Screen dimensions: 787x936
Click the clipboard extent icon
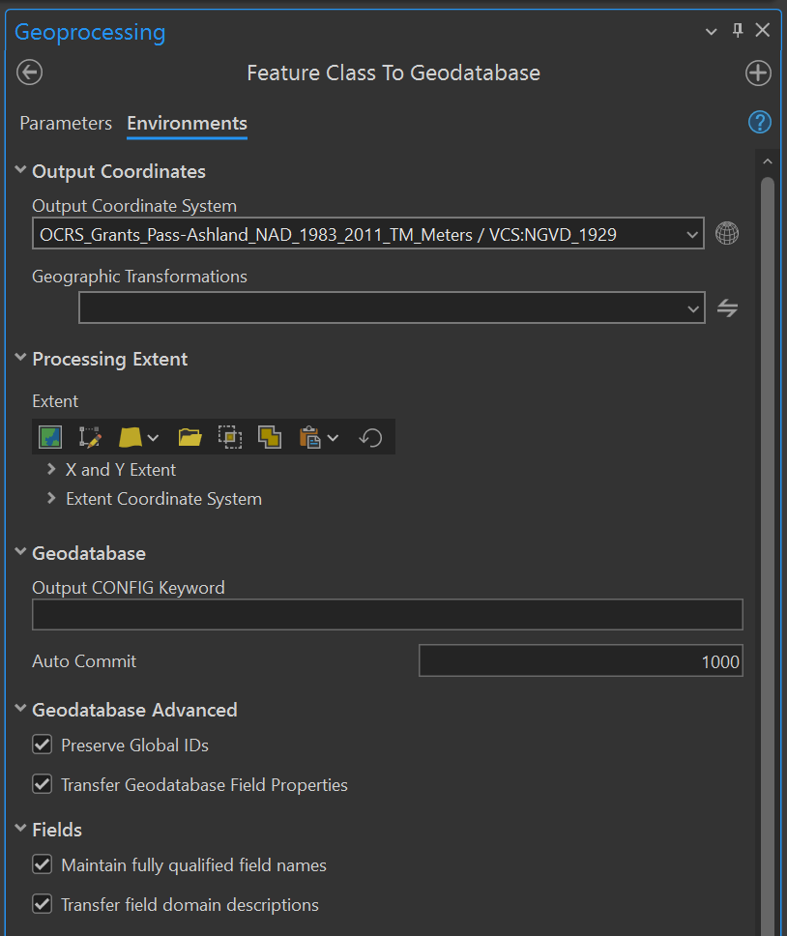pyautogui.click(x=310, y=437)
